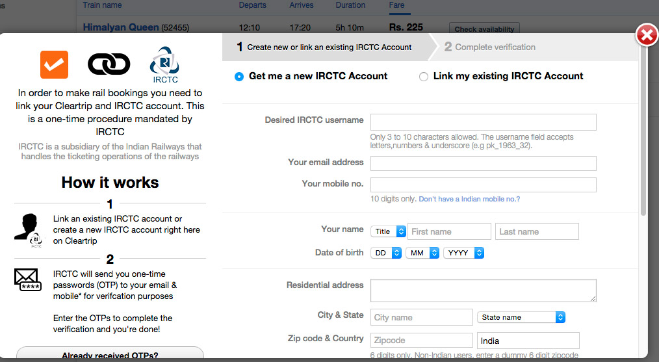Click the Check availability button
Screen dimensions: 659x362
[484, 29]
